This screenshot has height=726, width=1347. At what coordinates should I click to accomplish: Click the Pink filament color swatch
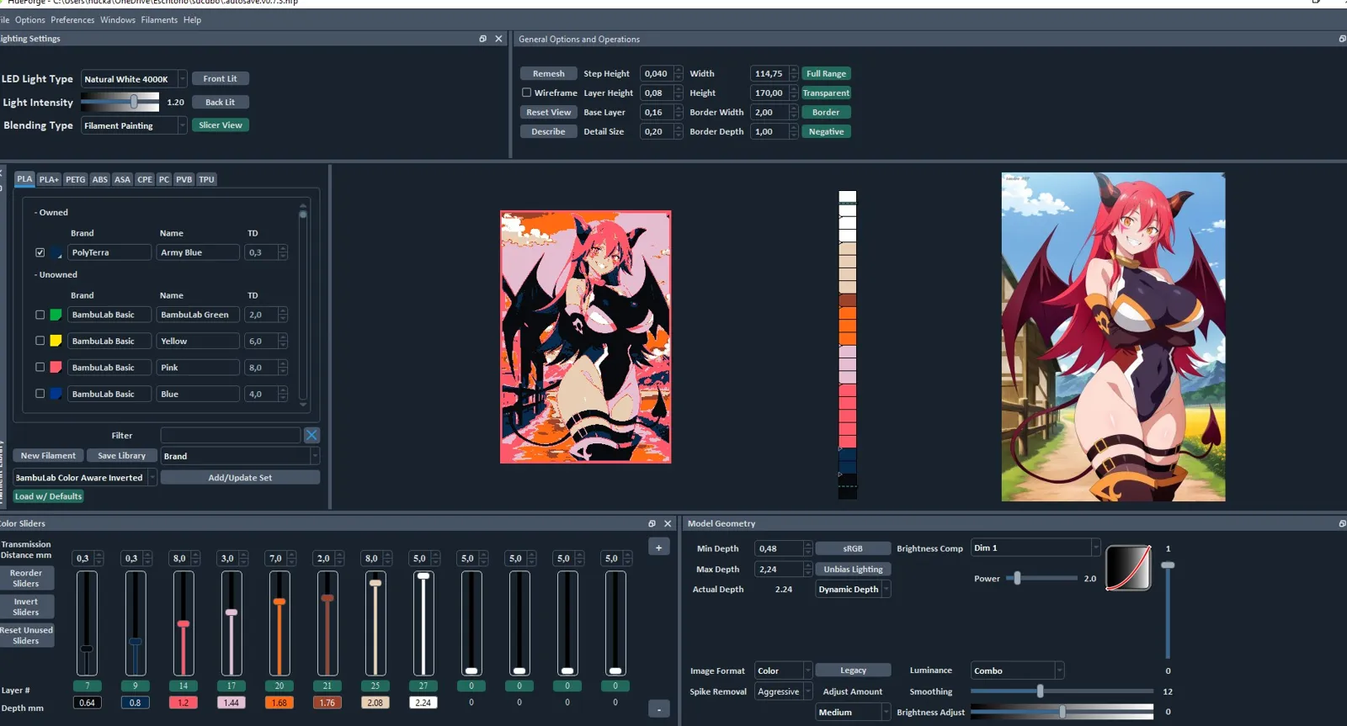coord(56,367)
